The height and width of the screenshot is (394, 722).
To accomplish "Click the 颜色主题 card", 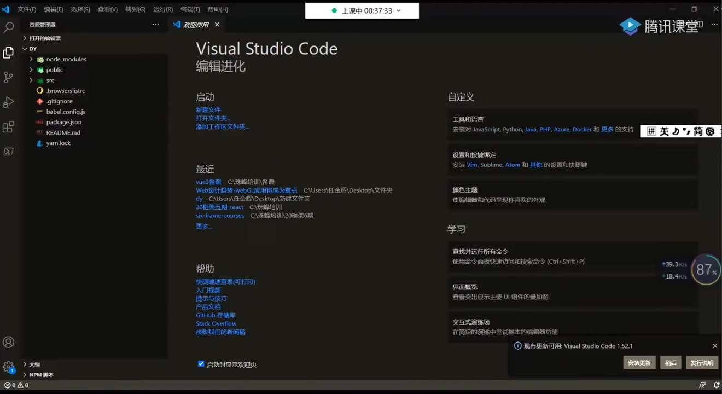I will coord(573,195).
